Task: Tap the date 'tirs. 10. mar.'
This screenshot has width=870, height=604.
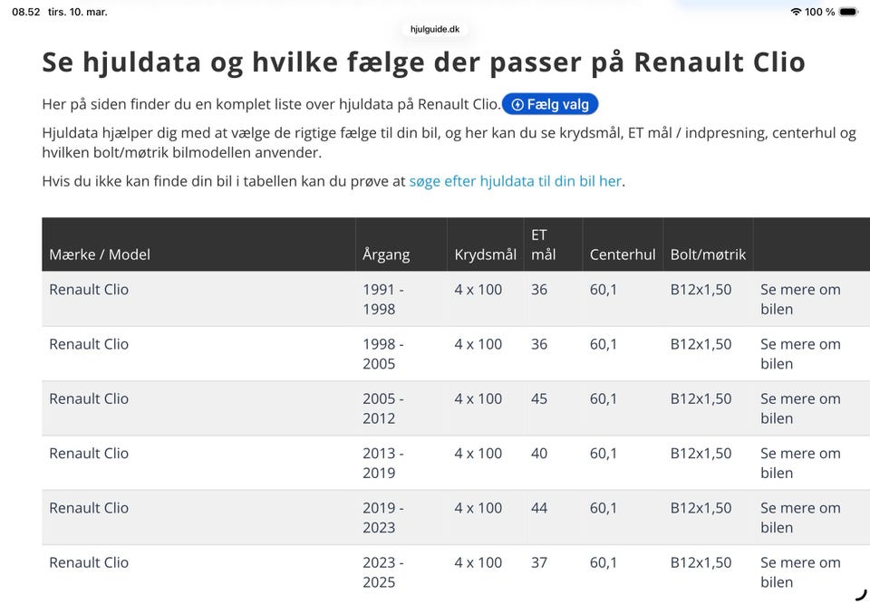Action: point(77,12)
